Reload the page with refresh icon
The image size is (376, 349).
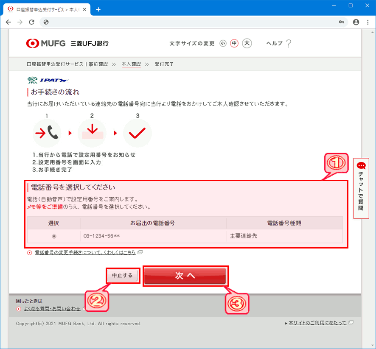[x=31, y=22]
